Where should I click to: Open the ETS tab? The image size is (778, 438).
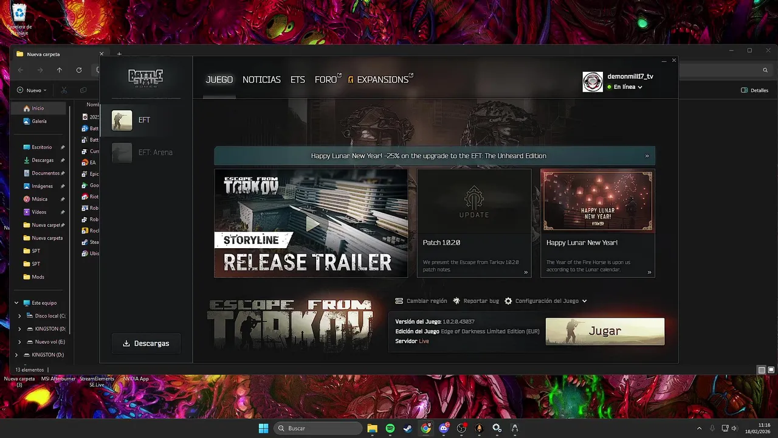pos(298,80)
